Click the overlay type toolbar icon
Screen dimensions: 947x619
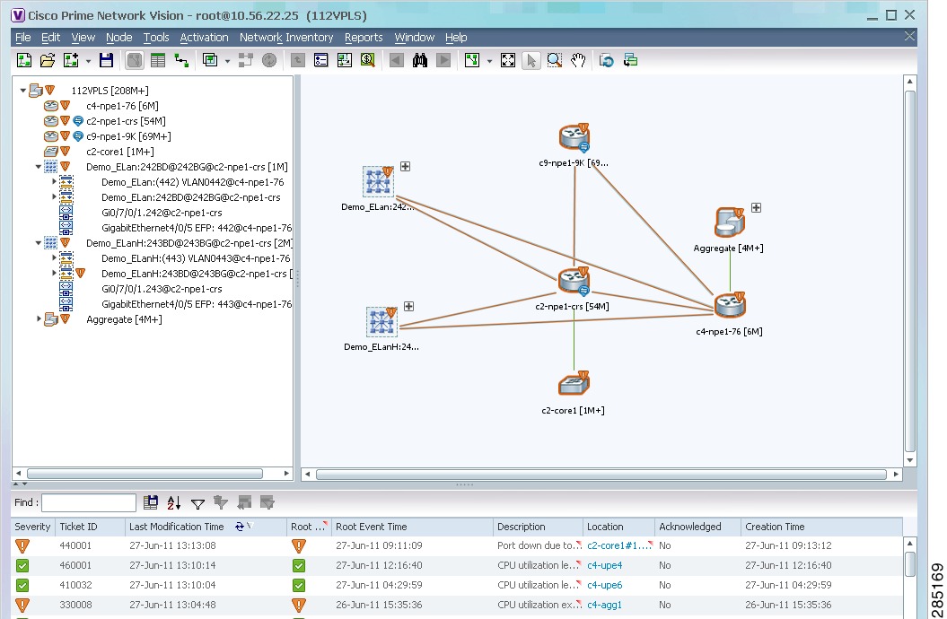click(210, 60)
